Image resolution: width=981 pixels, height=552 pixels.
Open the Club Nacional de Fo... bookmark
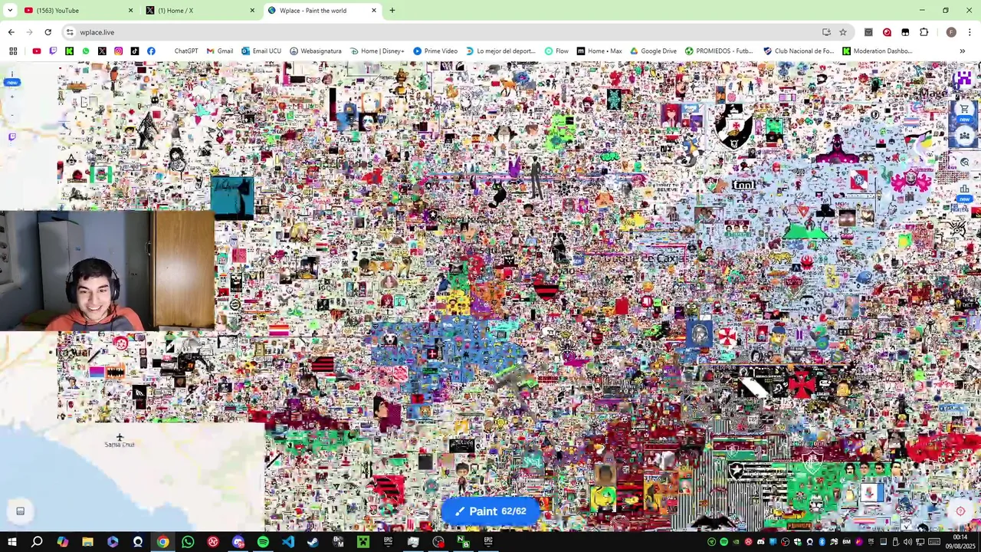(799, 51)
